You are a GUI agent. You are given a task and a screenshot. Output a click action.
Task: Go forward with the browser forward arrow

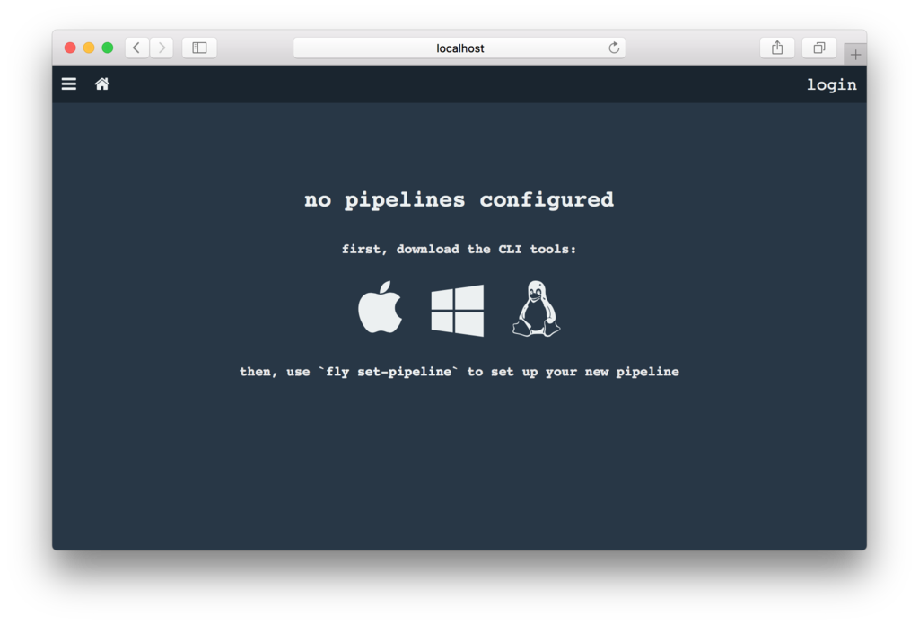162,48
